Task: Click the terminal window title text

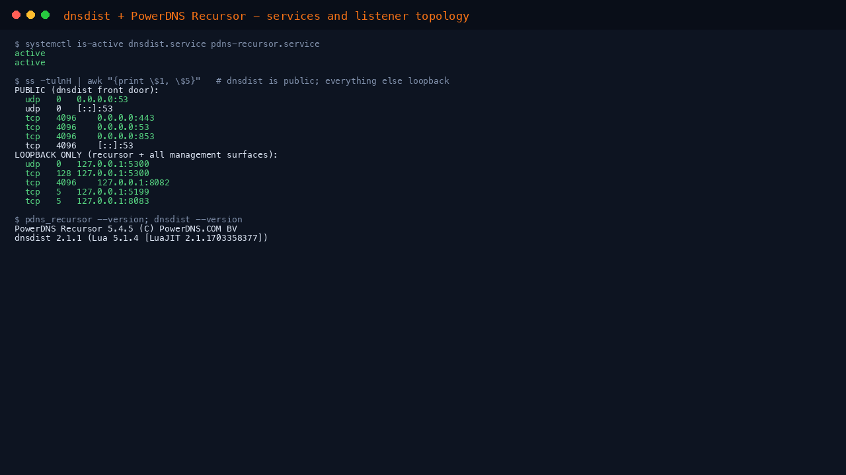Action: [x=266, y=16]
